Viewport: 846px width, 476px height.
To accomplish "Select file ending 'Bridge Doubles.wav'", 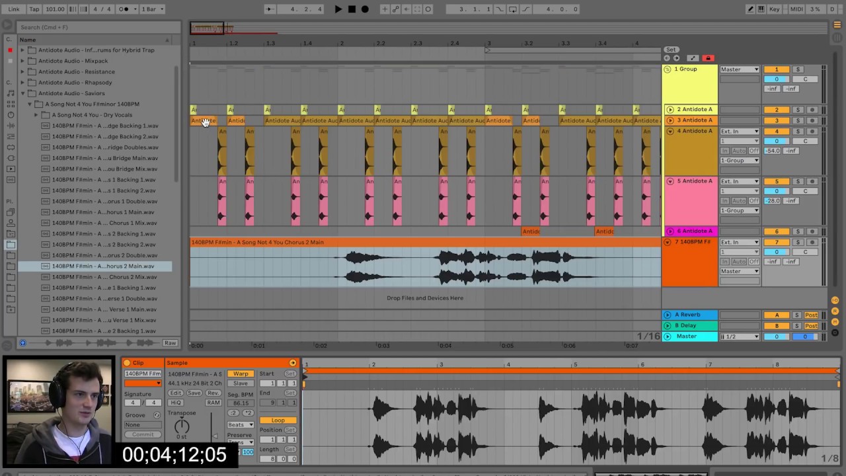I will pyautogui.click(x=104, y=147).
